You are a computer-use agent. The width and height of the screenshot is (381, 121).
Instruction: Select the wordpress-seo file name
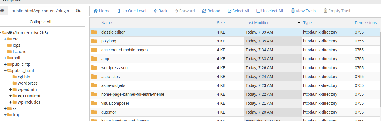coord(114,68)
